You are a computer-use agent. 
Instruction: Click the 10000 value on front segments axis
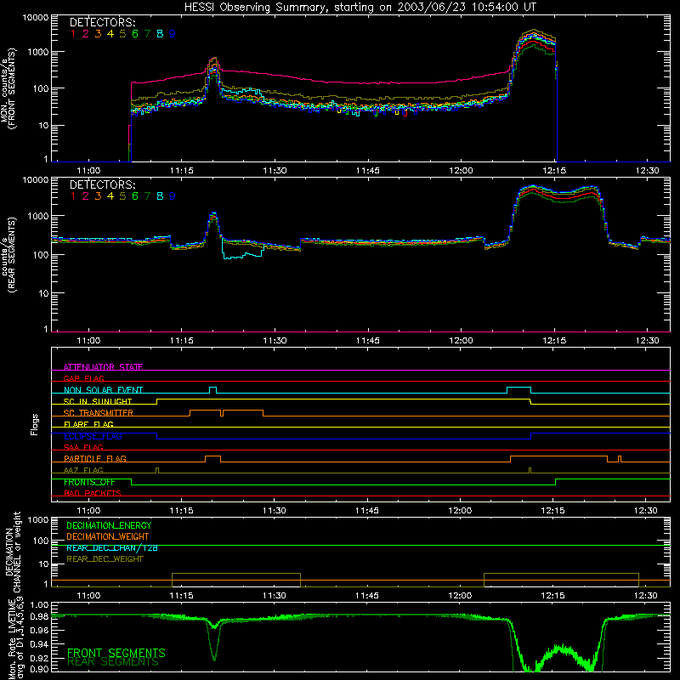(x=36, y=18)
